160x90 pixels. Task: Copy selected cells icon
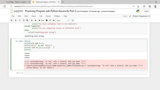click(23, 20)
